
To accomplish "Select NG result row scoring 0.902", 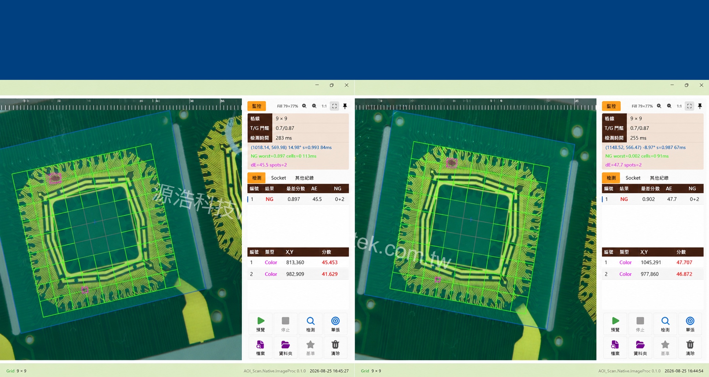I will (653, 199).
